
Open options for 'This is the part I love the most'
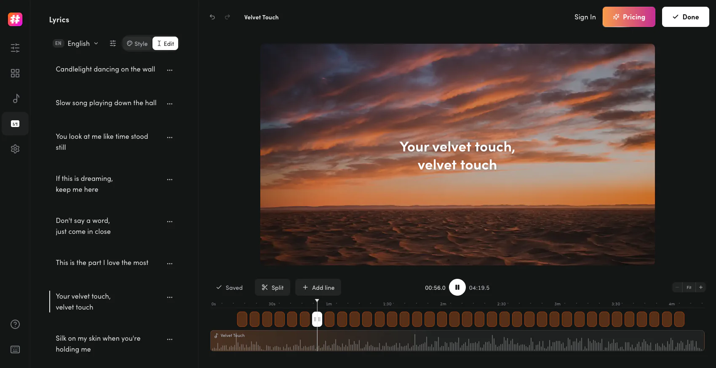click(x=170, y=264)
